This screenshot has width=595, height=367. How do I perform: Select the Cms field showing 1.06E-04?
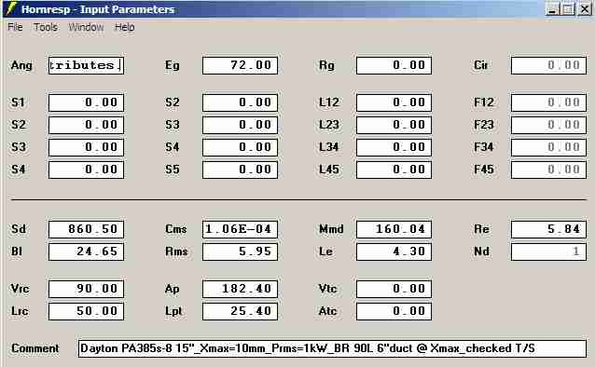(240, 229)
